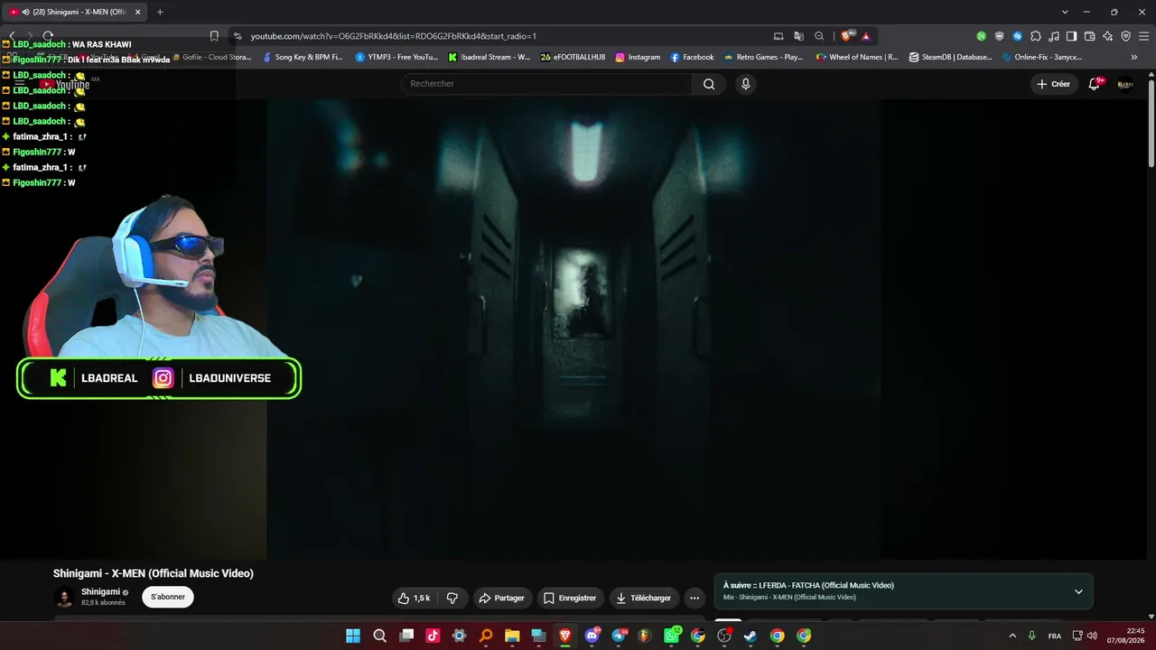Open Brave Rewards triangle icon
1156x650 pixels.
865,36
